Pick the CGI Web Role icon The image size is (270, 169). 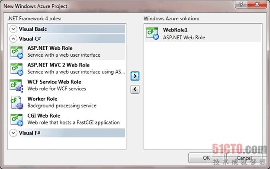(17, 120)
